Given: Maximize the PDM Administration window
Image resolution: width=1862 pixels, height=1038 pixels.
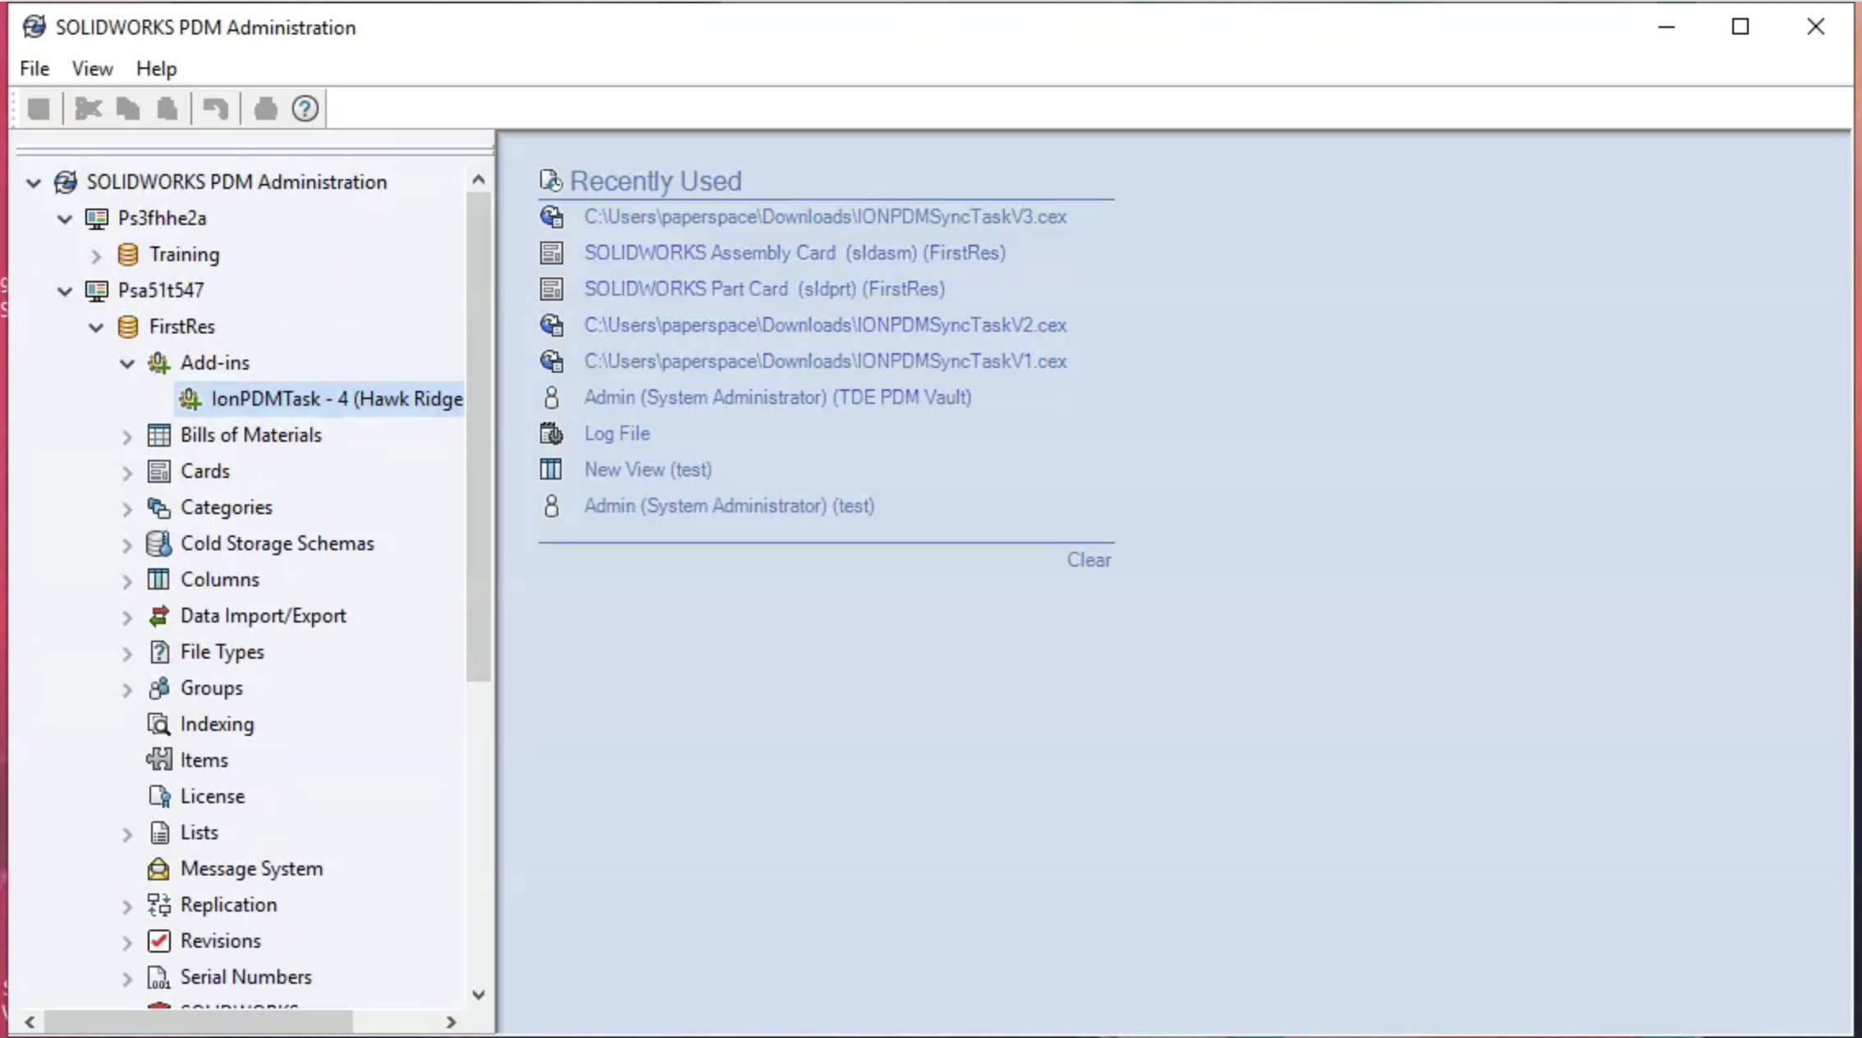Looking at the screenshot, I should pos(1740,27).
